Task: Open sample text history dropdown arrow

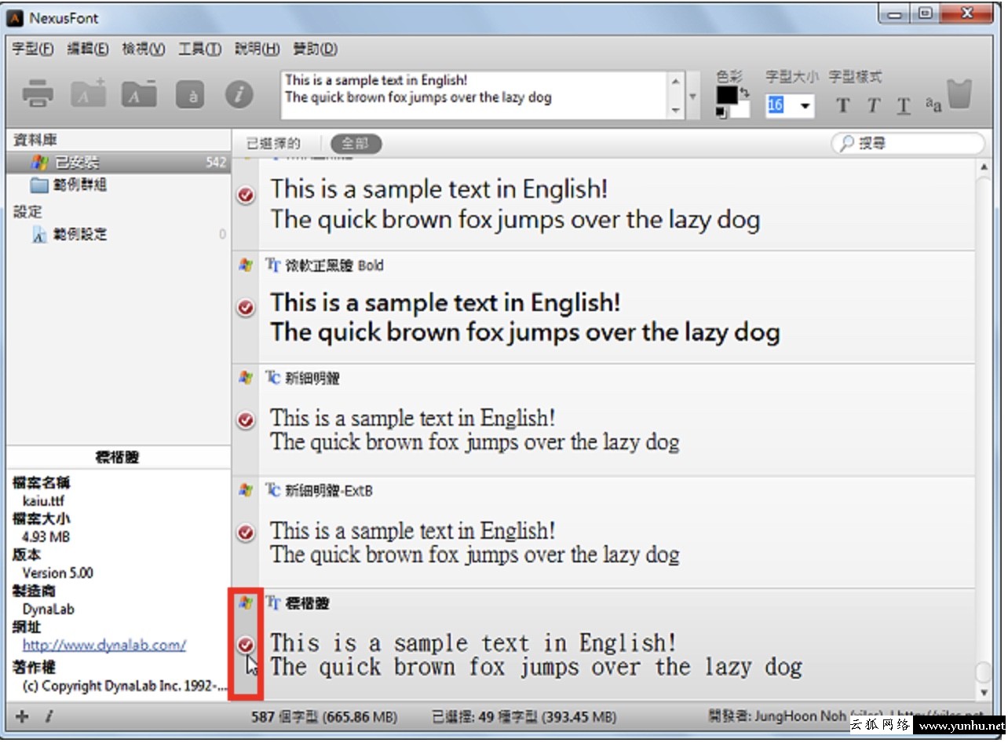Action: point(692,96)
